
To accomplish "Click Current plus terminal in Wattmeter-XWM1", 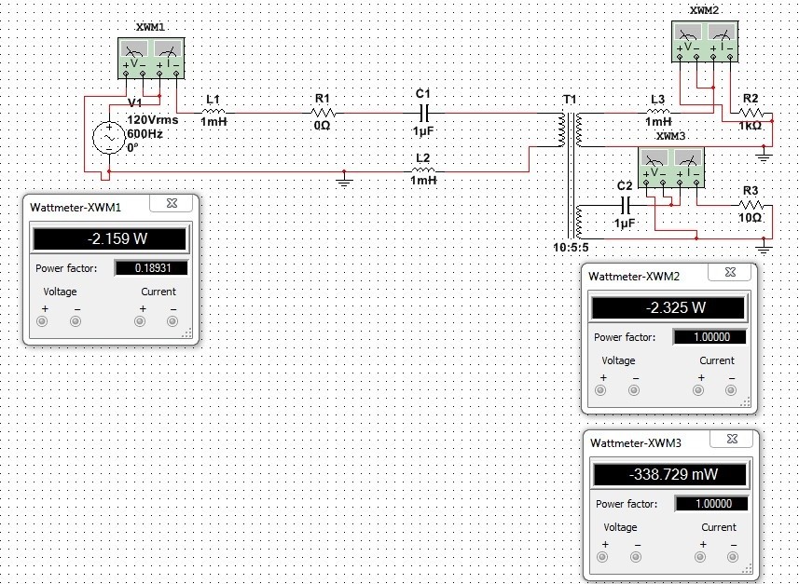I will (x=140, y=321).
